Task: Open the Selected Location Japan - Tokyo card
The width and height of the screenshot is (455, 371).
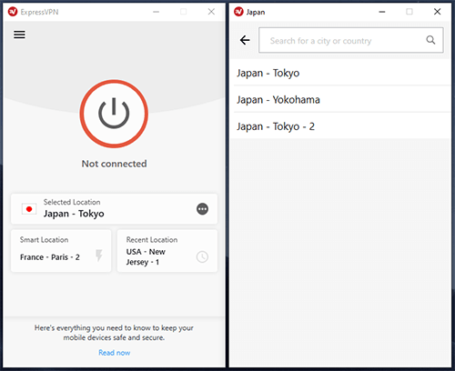Action: [114, 209]
